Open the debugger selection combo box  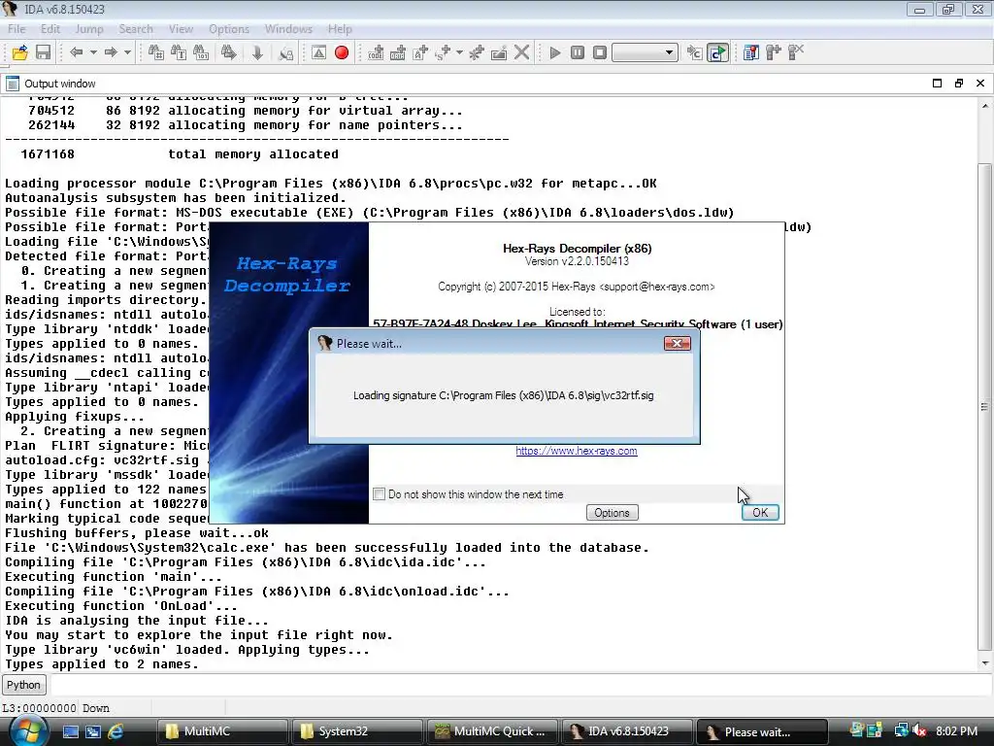coord(645,52)
